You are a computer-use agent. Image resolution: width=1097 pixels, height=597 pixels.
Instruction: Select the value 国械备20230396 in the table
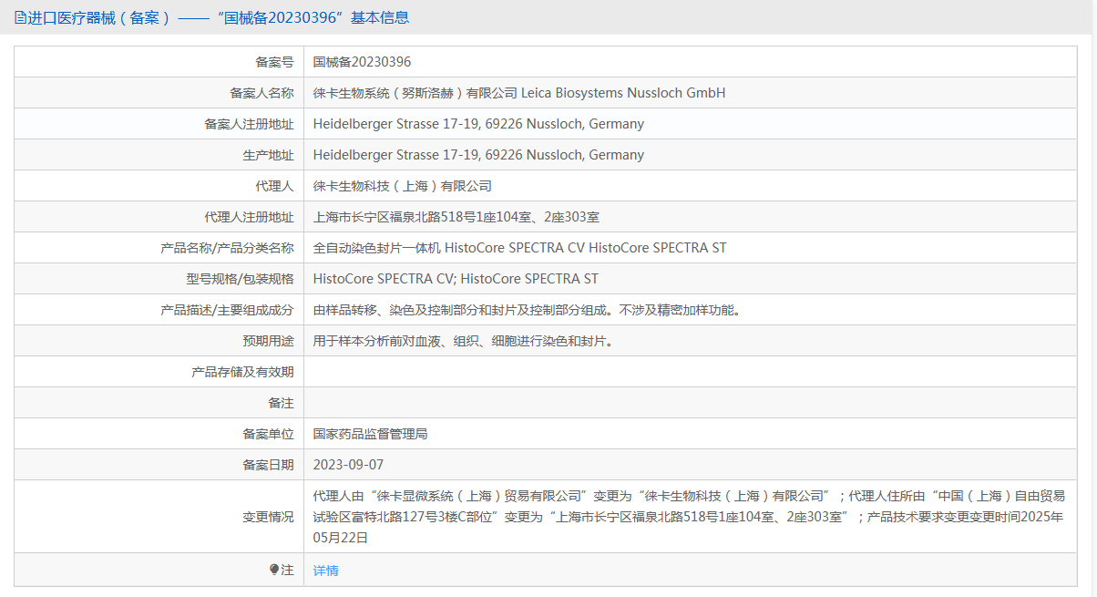coord(362,62)
